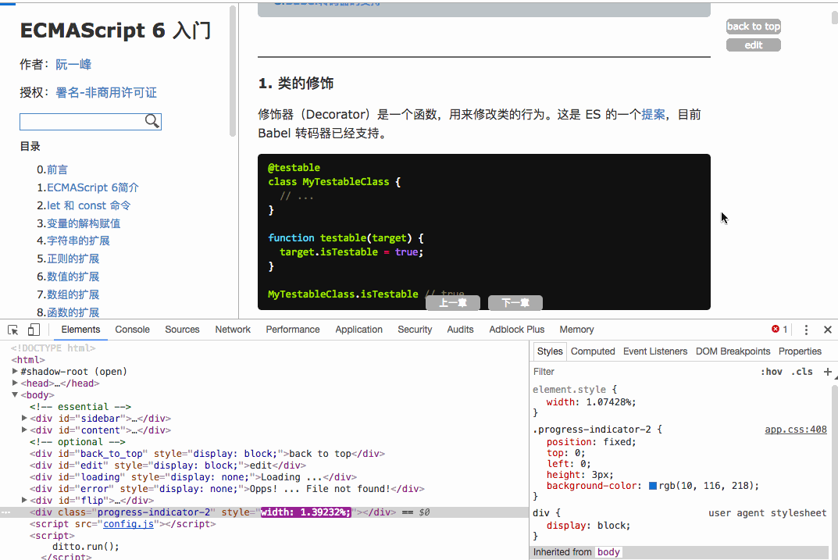This screenshot has width=838, height=560.
Task: Select the div id="loading" DOM row
Action: click(193, 476)
